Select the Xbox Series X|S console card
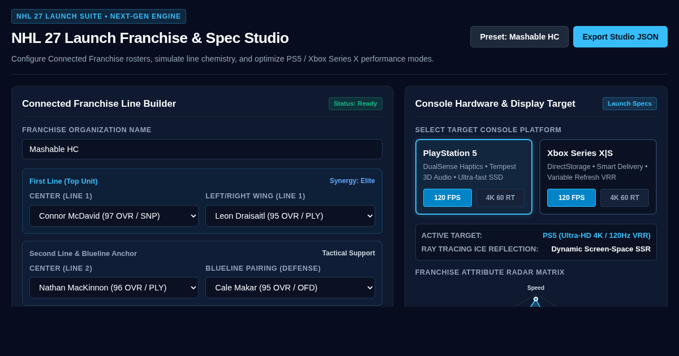 [x=598, y=177]
